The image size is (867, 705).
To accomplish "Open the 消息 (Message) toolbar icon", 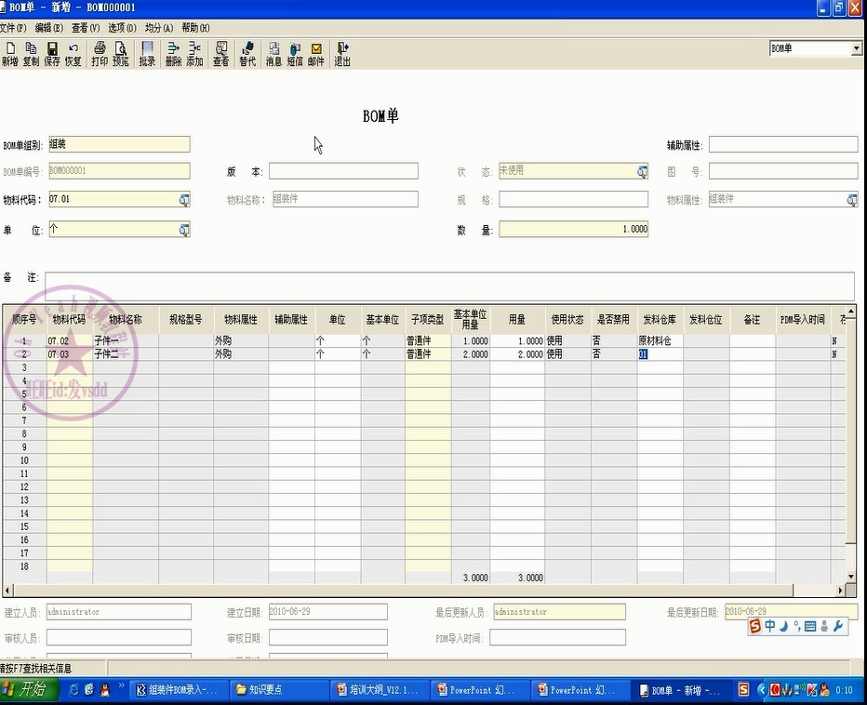I will coord(273,54).
